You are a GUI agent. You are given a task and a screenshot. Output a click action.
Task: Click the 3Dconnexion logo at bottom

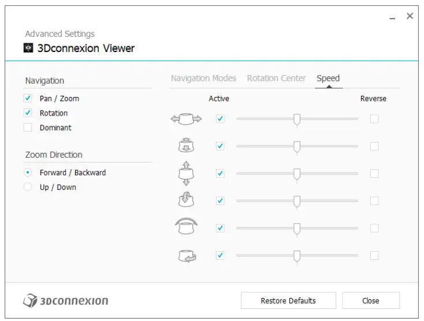pyautogui.click(x=66, y=301)
